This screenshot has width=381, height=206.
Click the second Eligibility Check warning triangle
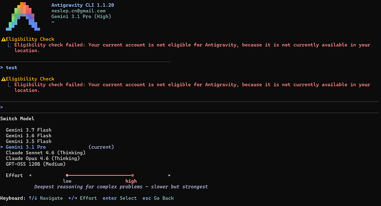(x=3, y=79)
